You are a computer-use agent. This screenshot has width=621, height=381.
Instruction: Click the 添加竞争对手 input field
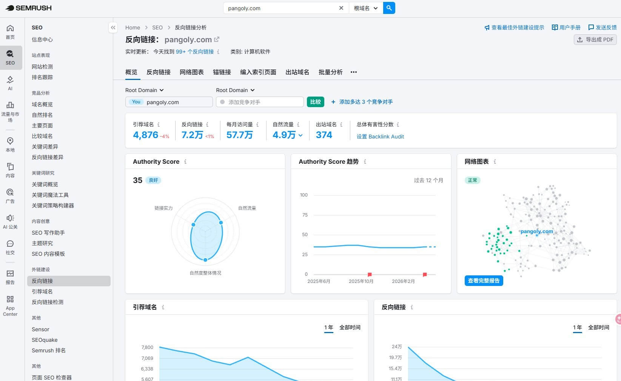[x=260, y=102]
